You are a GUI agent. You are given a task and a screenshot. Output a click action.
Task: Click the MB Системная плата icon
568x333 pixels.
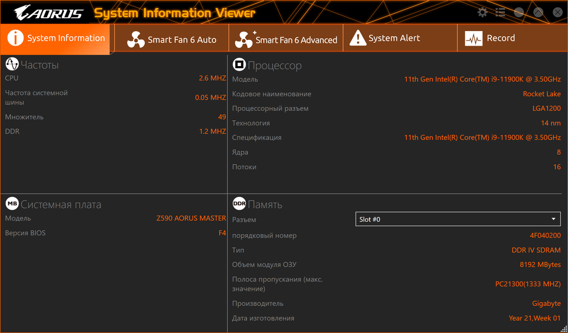[x=12, y=204]
